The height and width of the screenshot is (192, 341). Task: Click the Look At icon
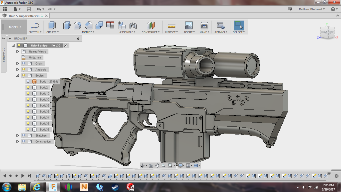click(151, 165)
